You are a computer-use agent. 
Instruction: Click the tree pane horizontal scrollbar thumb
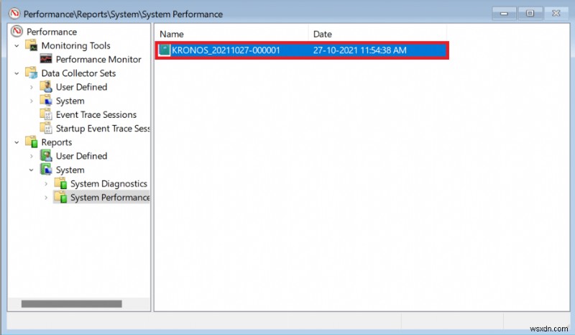pyautogui.click(x=71, y=304)
